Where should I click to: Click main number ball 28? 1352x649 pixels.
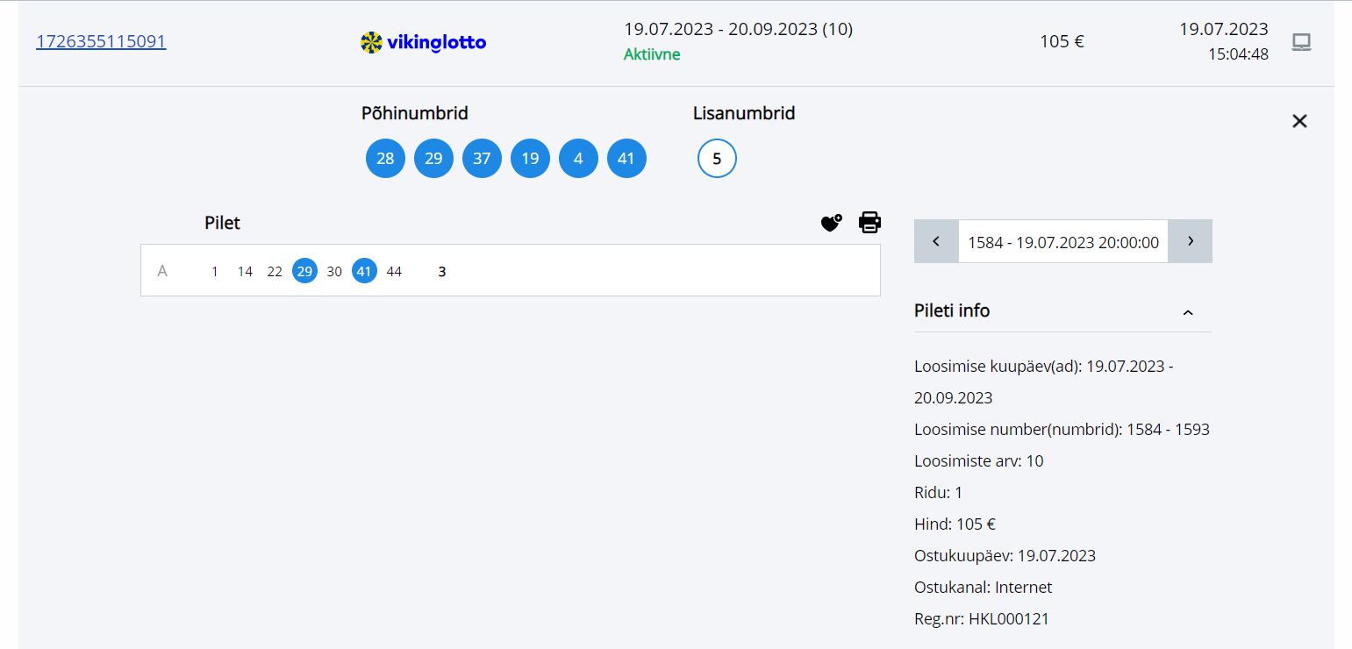click(x=385, y=159)
